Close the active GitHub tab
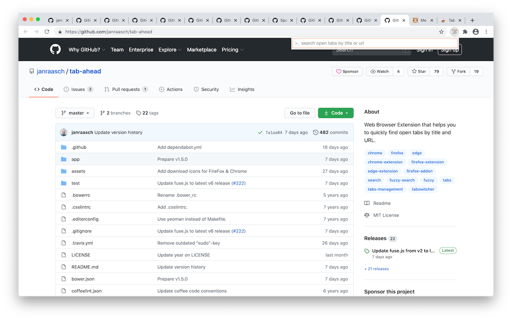The width and height of the screenshot is (512, 320). click(x=404, y=20)
